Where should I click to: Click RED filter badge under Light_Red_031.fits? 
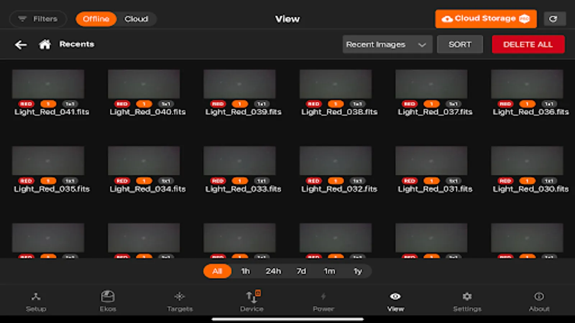click(x=409, y=181)
